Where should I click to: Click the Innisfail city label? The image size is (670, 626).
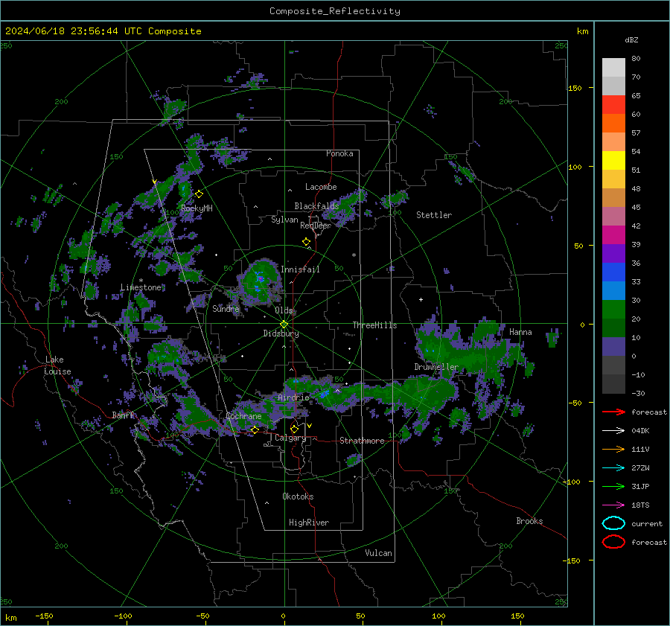(300, 269)
